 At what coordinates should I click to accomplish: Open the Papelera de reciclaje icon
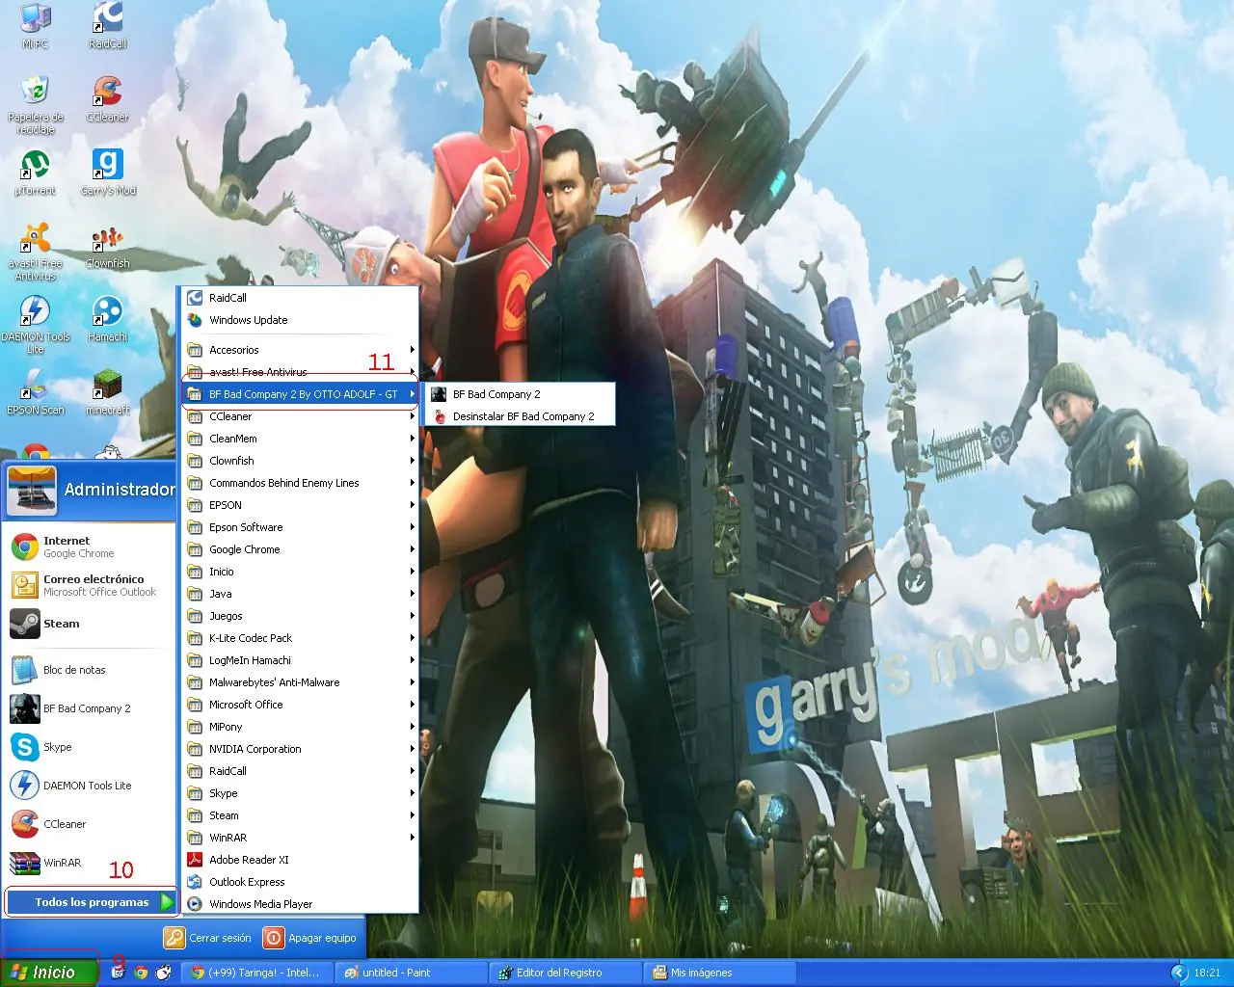pyautogui.click(x=36, y=104)
